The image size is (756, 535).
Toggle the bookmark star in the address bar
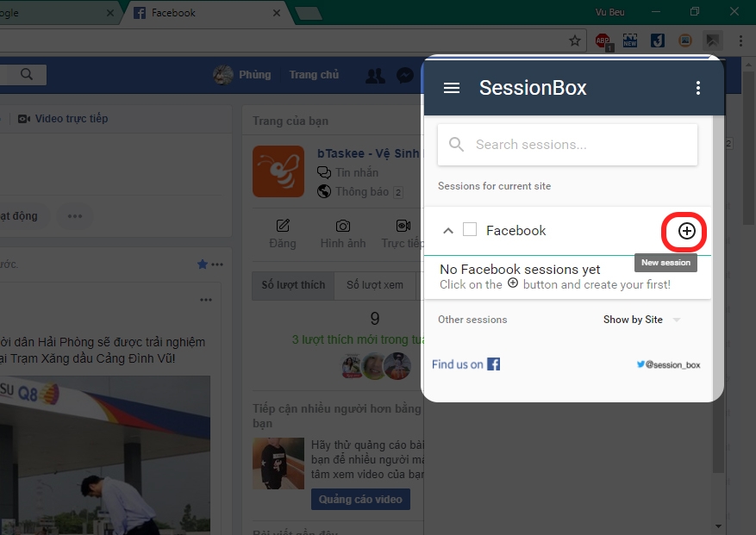coord(574,40)
